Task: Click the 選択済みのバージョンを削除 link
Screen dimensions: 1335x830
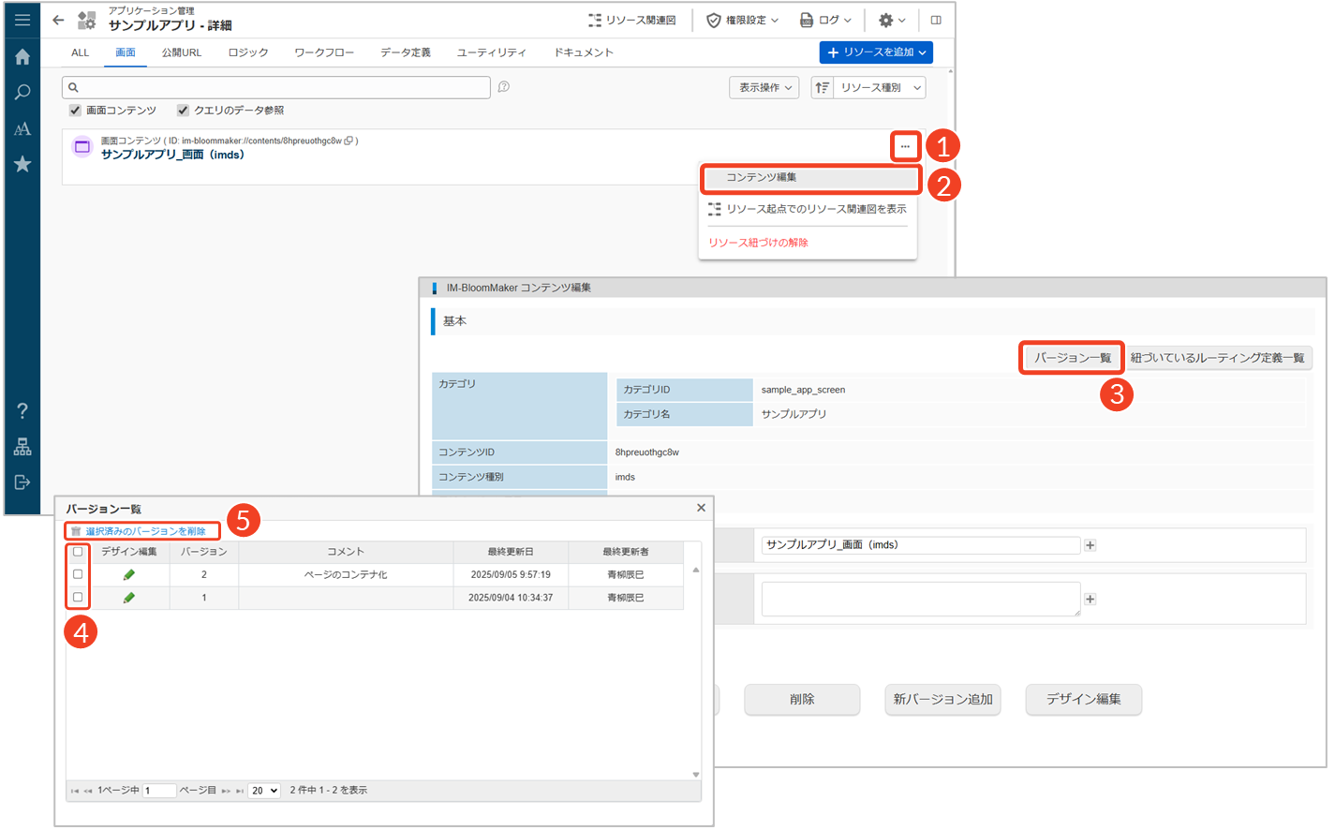Action: pyautogui.click(x=145, y=531)
